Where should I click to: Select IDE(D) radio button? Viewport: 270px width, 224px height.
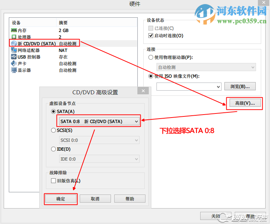coord(53,149)
